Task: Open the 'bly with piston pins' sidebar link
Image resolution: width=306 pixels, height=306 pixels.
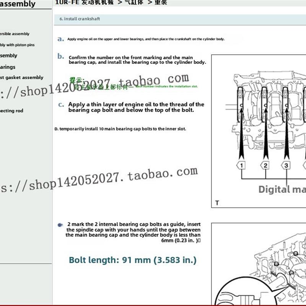Action: (x=17, y=45)
